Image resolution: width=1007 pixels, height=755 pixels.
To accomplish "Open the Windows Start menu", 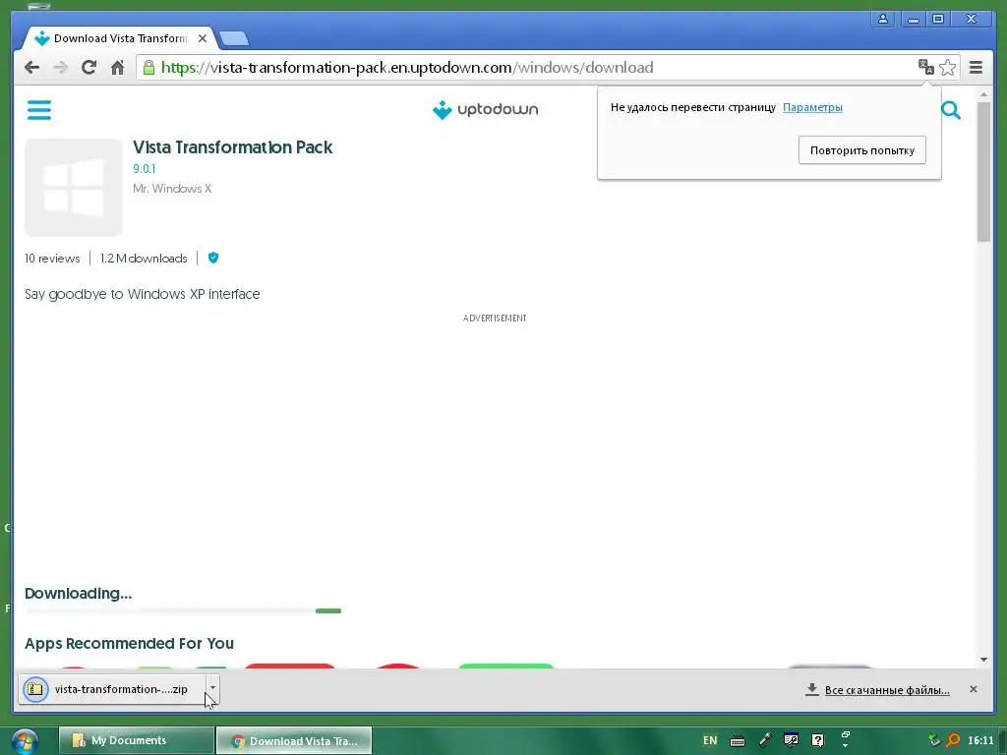I will [x=25, y=741].
